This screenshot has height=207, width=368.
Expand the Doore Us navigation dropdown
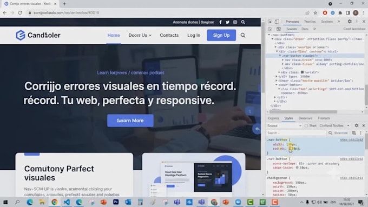coord(140,35)
